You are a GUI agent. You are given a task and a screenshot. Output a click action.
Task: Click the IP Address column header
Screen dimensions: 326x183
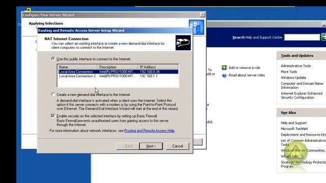[x=157, y=67]
